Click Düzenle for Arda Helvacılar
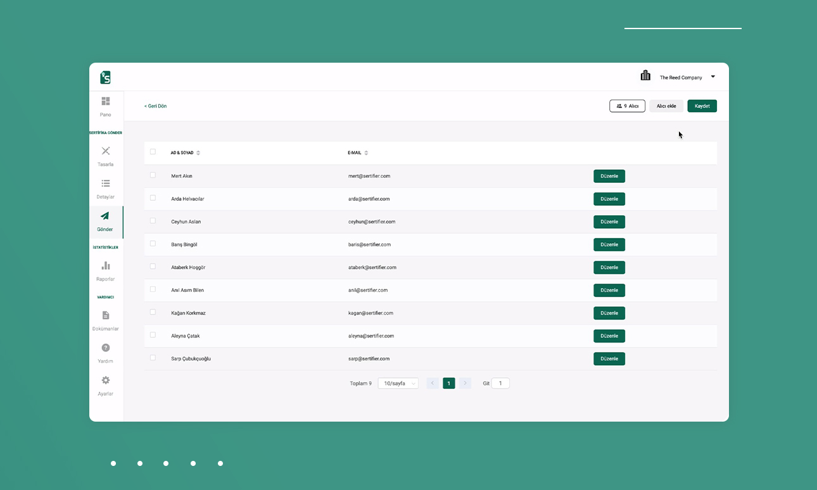The height and width of the screenshot is (490, 817). (x=609, y=199)
